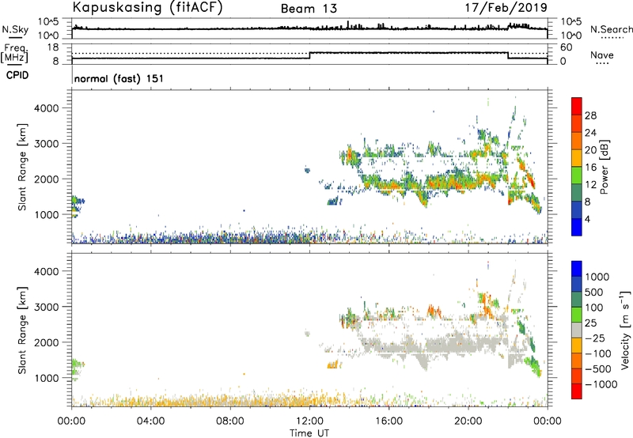Viewport: 633px width, 438px height.
Task: Click the 16:00 time tick label
Action: click(x=389, y=421)
